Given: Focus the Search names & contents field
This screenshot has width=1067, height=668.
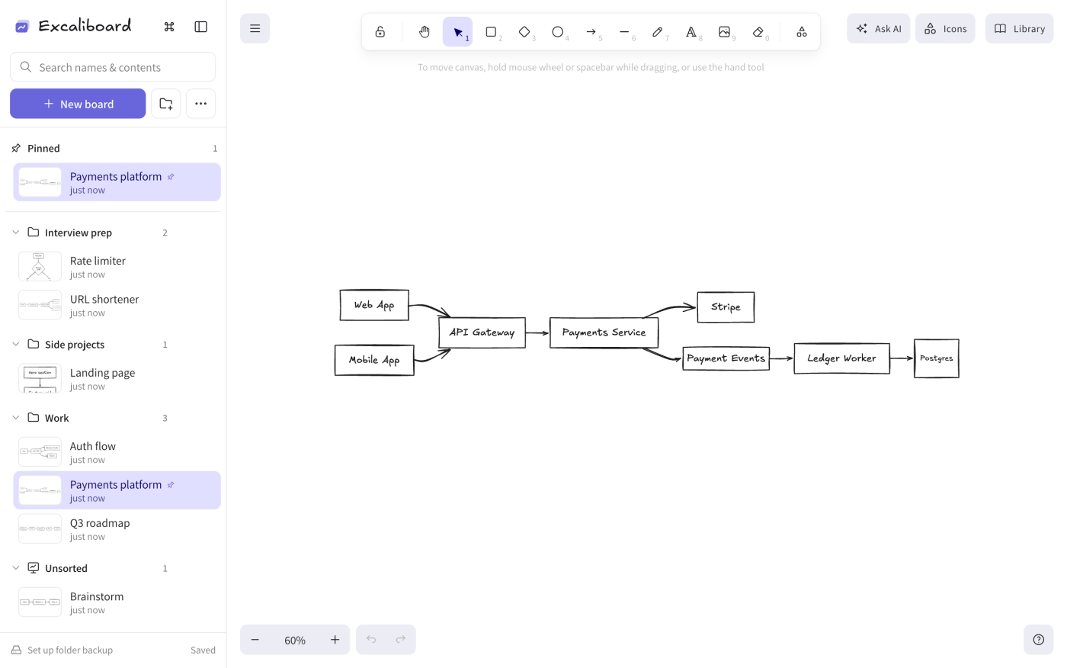Looking at the screenshot, I should 113,67.
